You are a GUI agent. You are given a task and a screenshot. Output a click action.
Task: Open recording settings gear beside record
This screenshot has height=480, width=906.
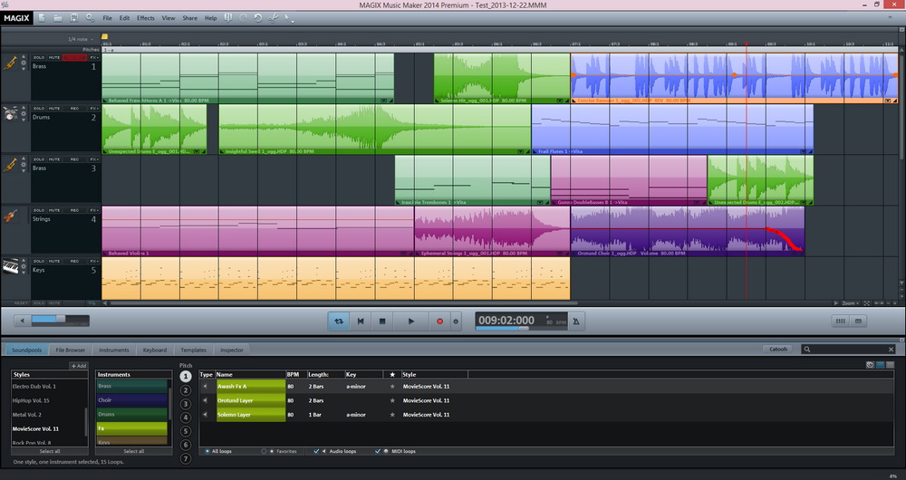[x=456, y=322]
